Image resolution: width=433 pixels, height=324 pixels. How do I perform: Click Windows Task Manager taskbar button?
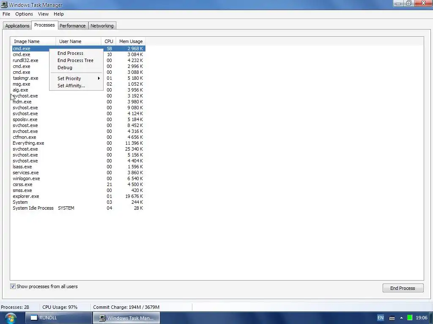[x=126, y=318]
